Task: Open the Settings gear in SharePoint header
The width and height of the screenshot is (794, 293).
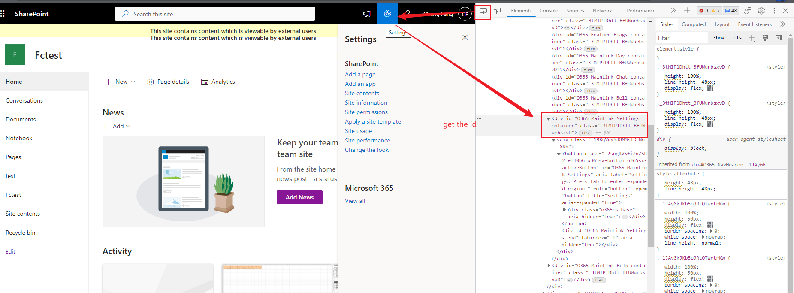Action: pyautogui.click(x=387, y=14)
